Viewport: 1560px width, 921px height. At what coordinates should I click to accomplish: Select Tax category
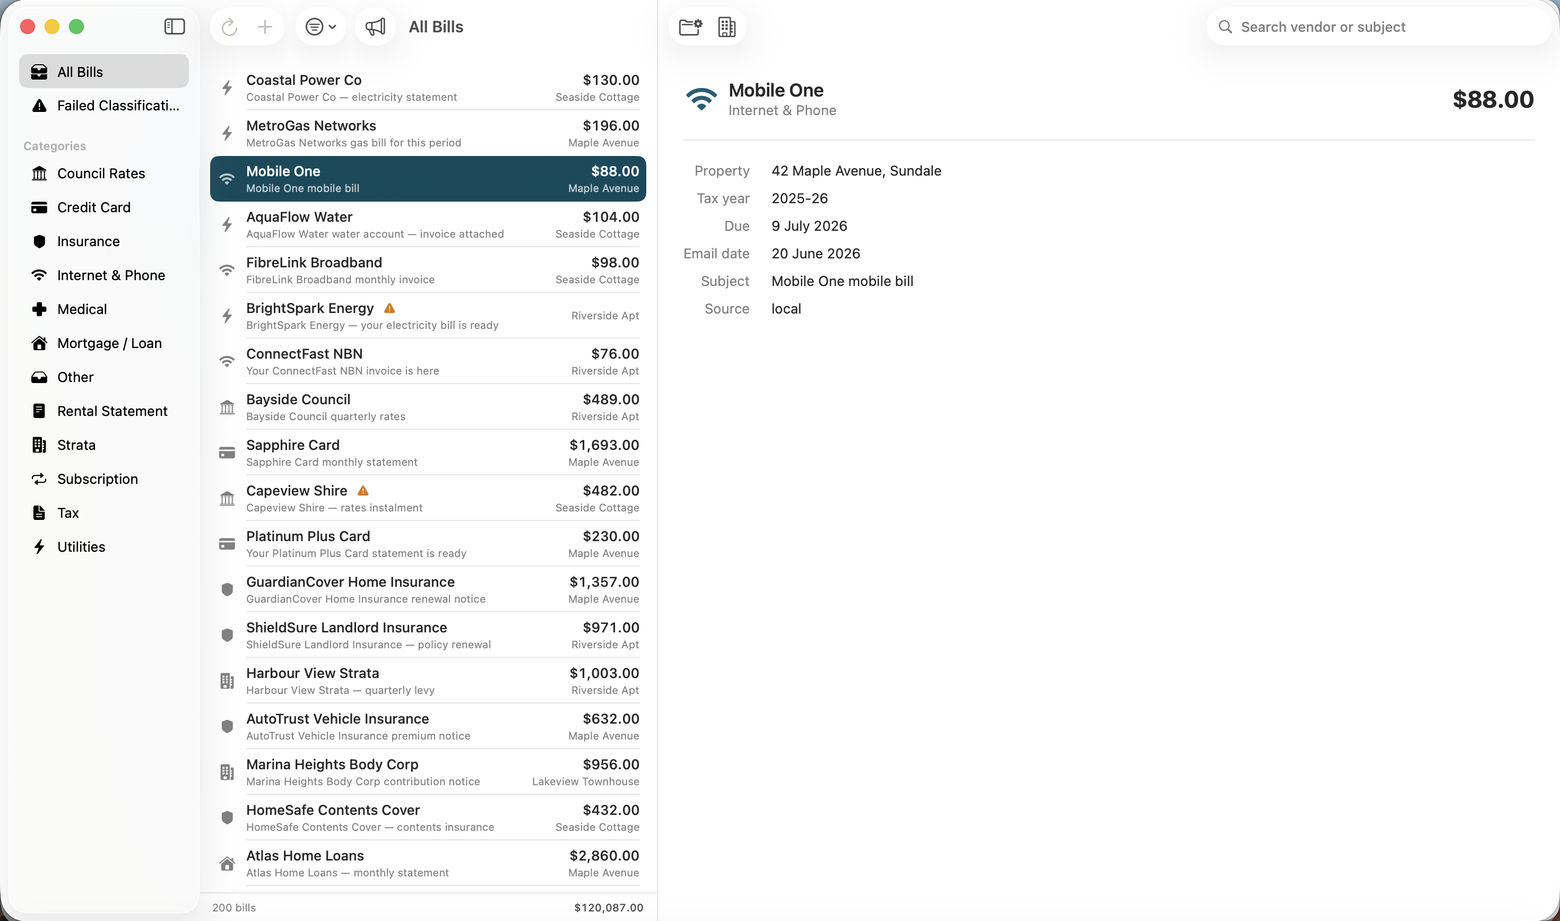[103, 512]
